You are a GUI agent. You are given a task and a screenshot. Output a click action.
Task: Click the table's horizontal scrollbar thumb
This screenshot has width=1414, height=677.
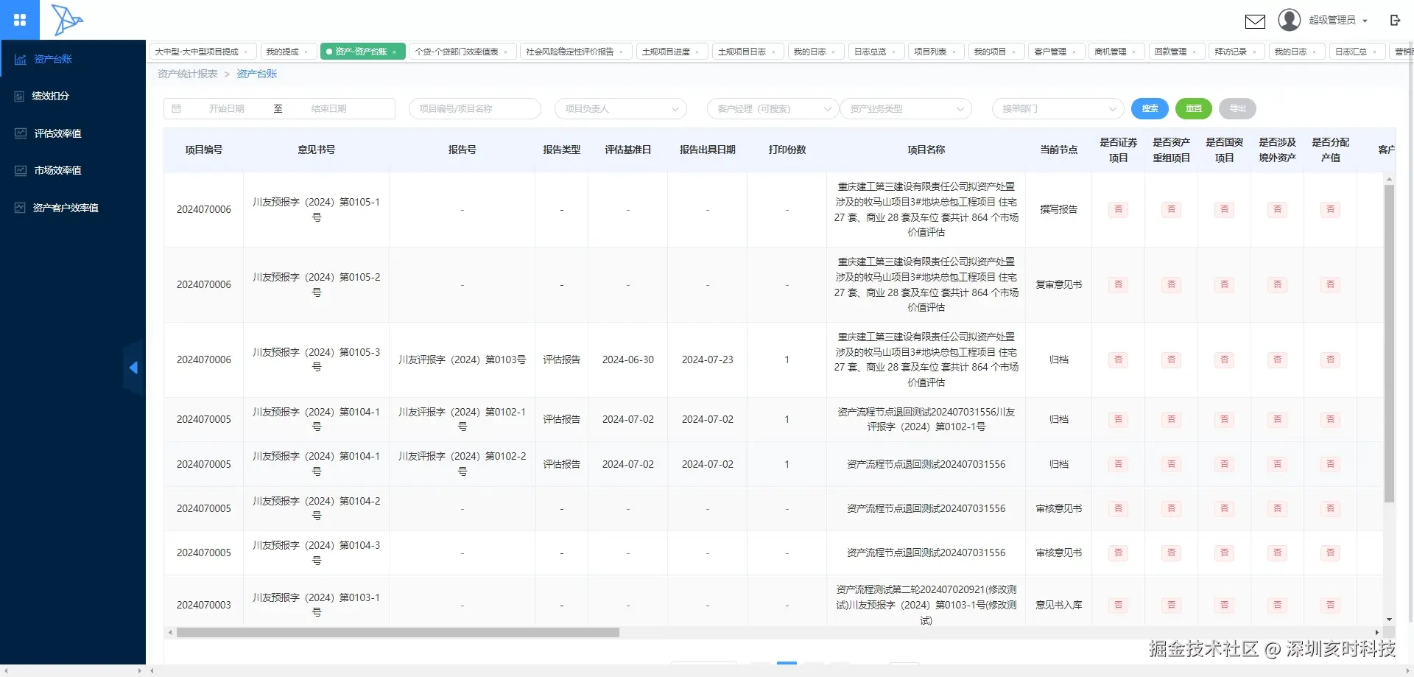[398, 632]
